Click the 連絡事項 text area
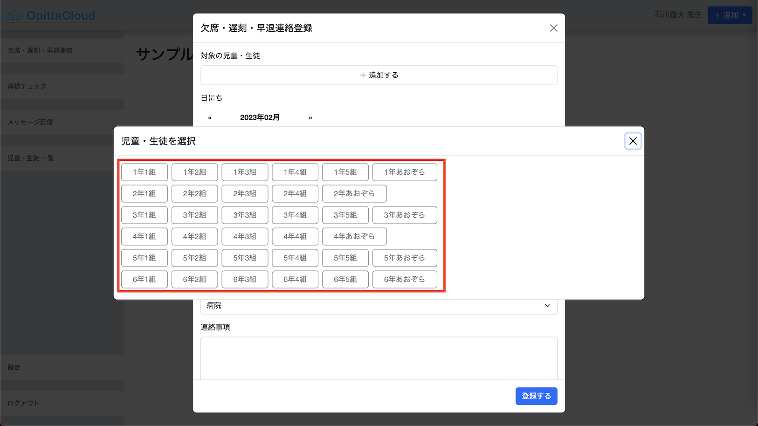 point(379,358)
